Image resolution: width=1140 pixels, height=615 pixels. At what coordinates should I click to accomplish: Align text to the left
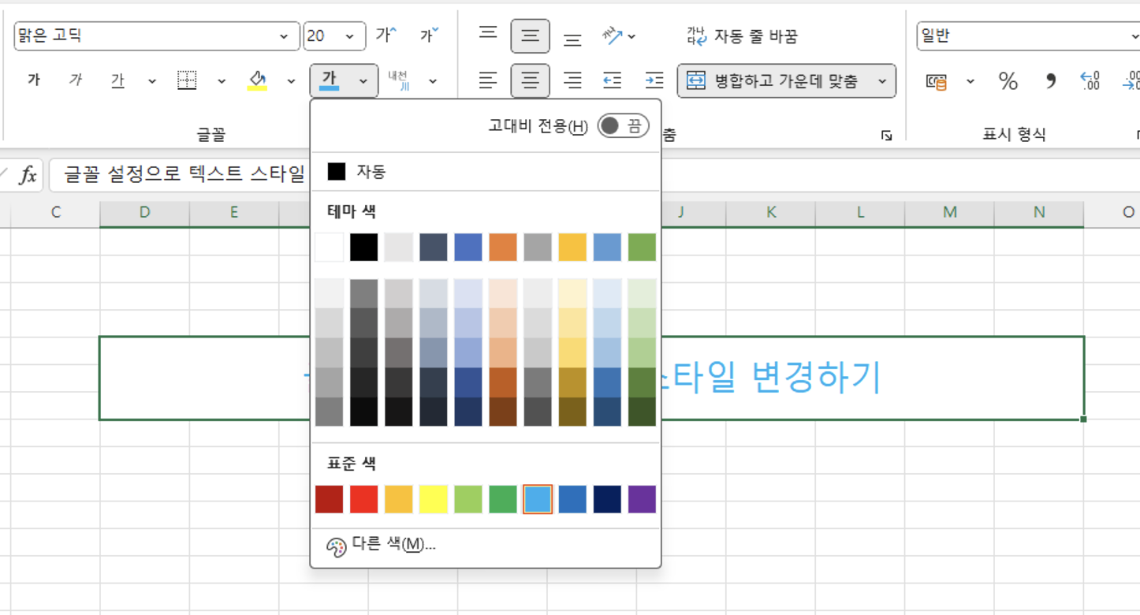[x=489, y=80]
